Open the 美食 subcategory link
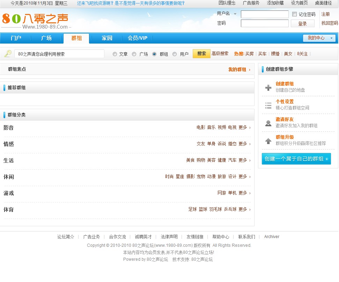The width and height of the screenshot is (339, 282). click(190, 160)
